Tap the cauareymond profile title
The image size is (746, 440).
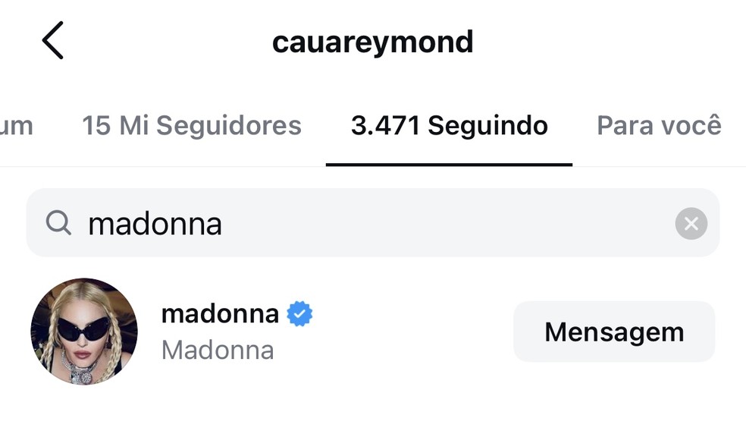(x=372, y=42)
